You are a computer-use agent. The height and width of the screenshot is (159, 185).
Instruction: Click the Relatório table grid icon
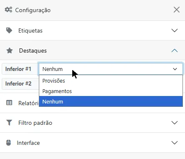coord(9,103)
